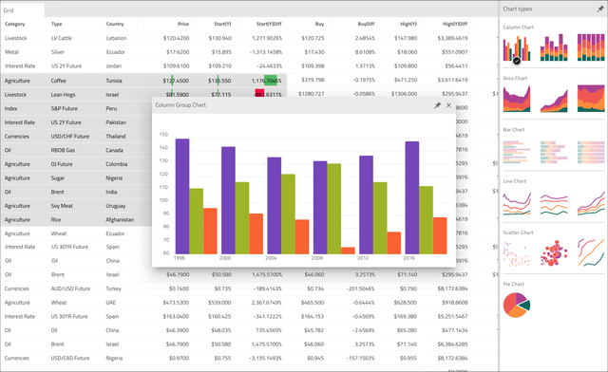Click the AUD/USD Future cell
608x372 pixels.
pos(70,288)
